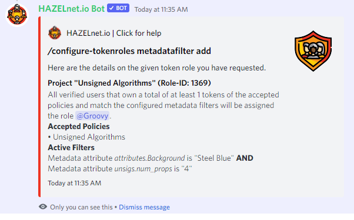354x220 pixels.
Task: Open HAZELnet.io Bot profile avatar
Action: pyautogui.click(x=17, y=15)
